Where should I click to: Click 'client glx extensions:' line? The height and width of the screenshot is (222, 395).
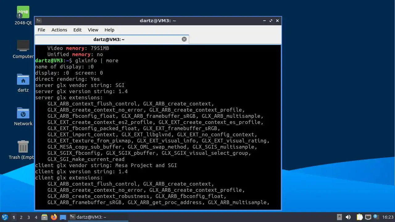69,178
